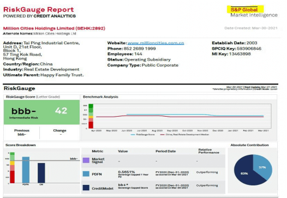Click the Previous bbb- score box
Image resolution: width=287 pixels, height=198 pixels.
pyautogui.click(x=22, y=133)
